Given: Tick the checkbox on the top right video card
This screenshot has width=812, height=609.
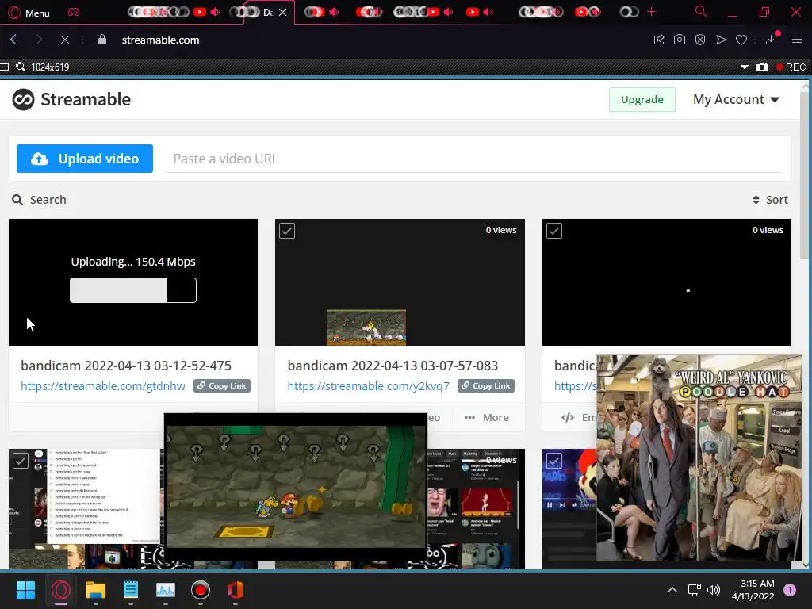Looking at the screenshot, I should coord(554,231).
